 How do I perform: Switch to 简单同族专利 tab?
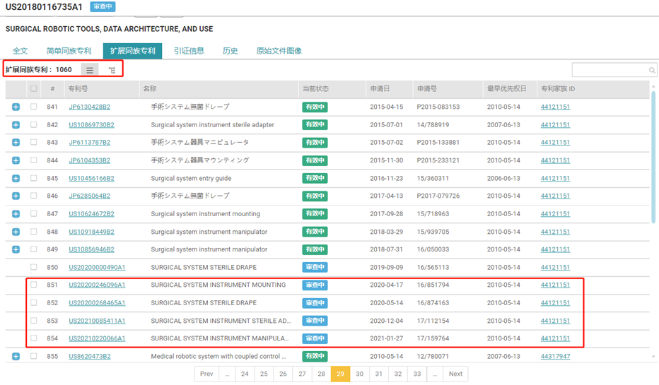pos(69,51)
